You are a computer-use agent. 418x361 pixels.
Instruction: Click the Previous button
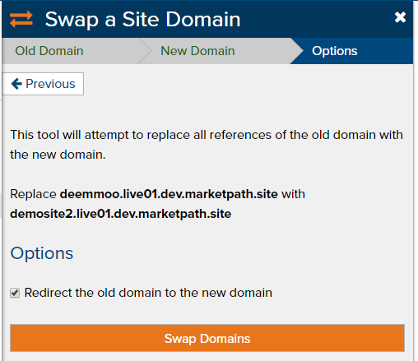coord(43,84)
